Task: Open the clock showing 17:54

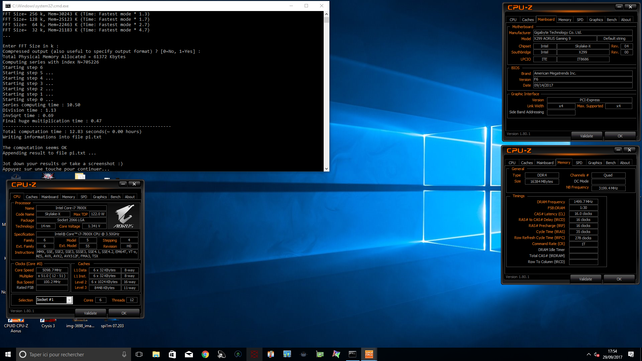Action: pos(613,354)
